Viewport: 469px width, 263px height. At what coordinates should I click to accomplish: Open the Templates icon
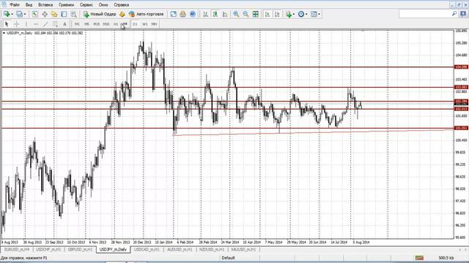tap(314, 14)
